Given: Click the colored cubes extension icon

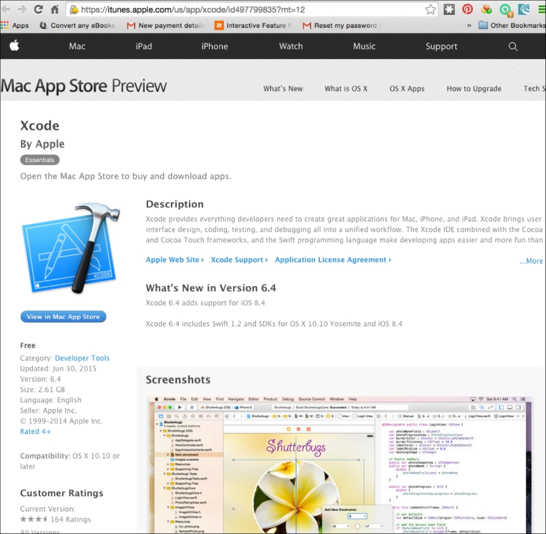Looking at the screenshot, I should coord(486,9).
